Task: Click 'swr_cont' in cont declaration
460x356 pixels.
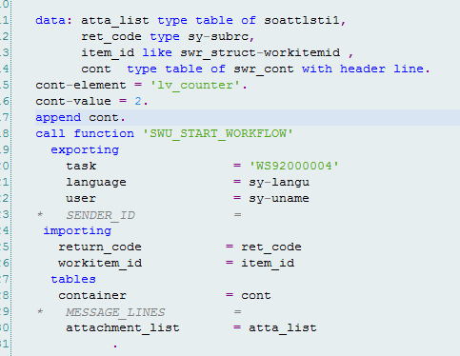Action: (264, 69)
